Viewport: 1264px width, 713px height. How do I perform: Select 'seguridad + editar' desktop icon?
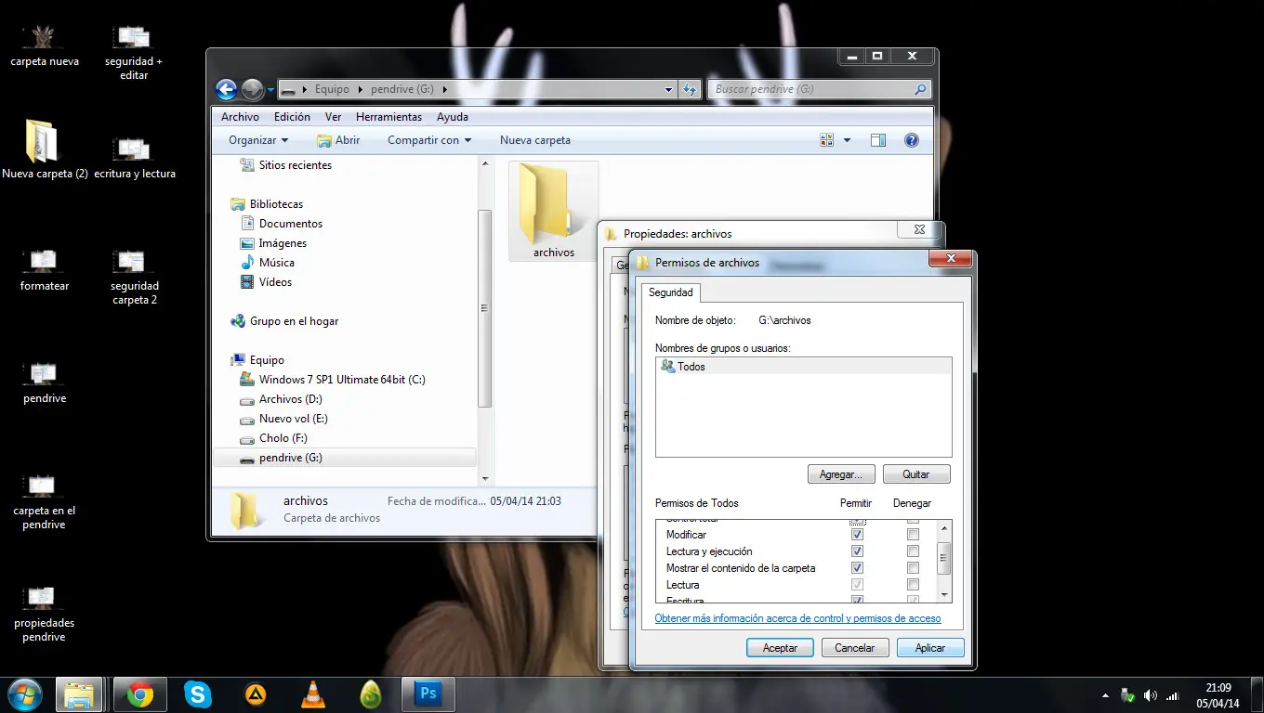(x=134, y=53)
